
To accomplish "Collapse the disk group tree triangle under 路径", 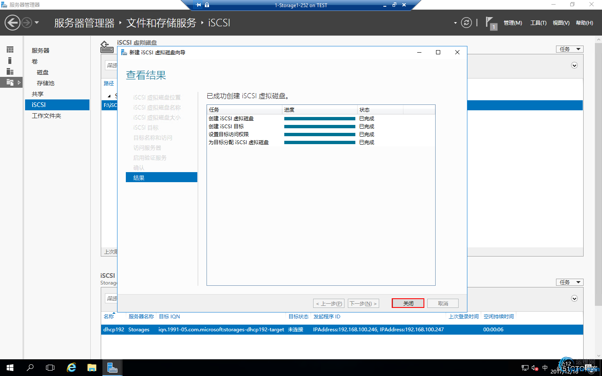I will (x=110, y=96).
